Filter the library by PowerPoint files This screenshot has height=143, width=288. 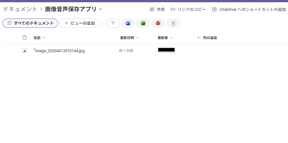tap(158, 23)
